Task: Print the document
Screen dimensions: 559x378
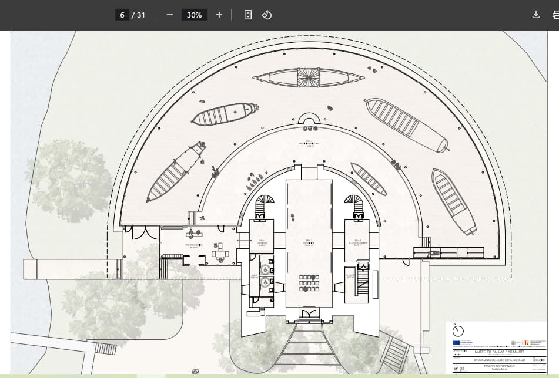Action: (x=555, y=15)
